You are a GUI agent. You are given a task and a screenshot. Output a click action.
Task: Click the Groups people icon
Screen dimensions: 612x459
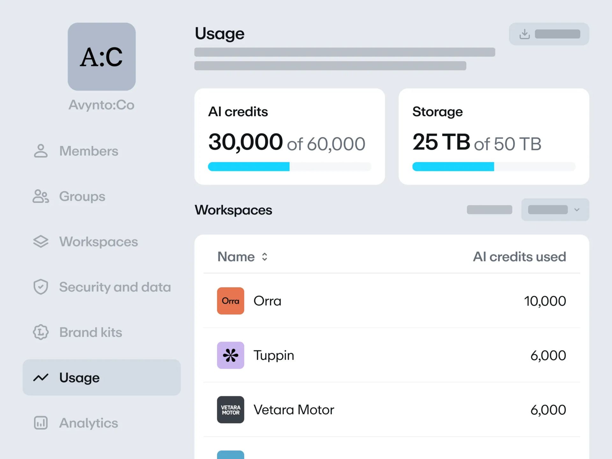41,196
